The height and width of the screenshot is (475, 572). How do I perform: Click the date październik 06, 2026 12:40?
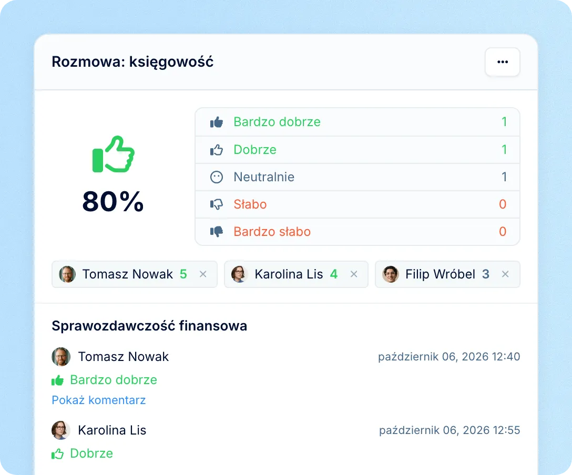(449, 357)
